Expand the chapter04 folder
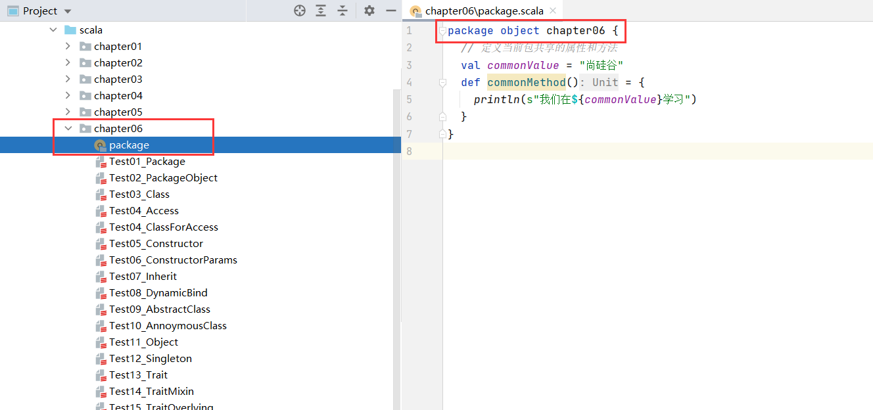Screen dimensions: 873x410 [68, 96]
